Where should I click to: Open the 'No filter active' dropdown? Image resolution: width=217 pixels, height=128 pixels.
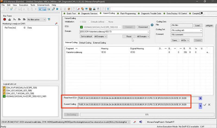[x=36, y=20]
